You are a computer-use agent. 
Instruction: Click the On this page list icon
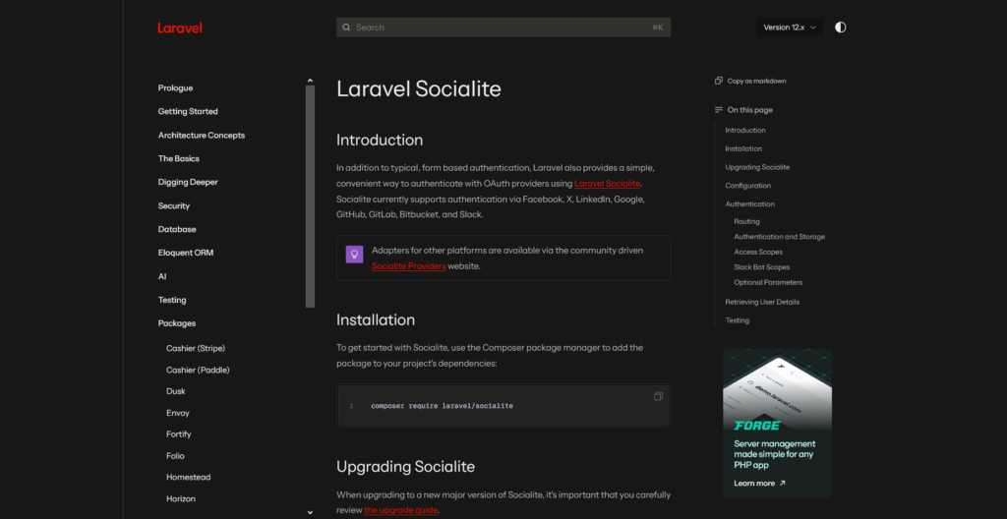[719, 110]
